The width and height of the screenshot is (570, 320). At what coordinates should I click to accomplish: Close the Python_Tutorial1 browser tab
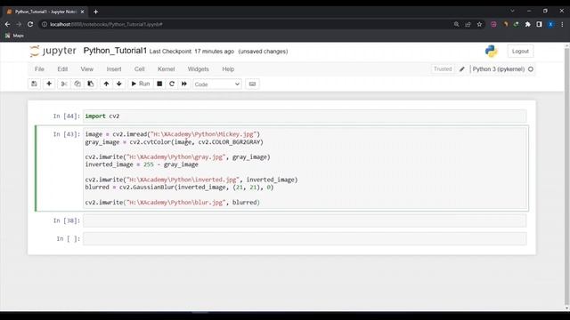pyautogui.click(x=82, y=12)
